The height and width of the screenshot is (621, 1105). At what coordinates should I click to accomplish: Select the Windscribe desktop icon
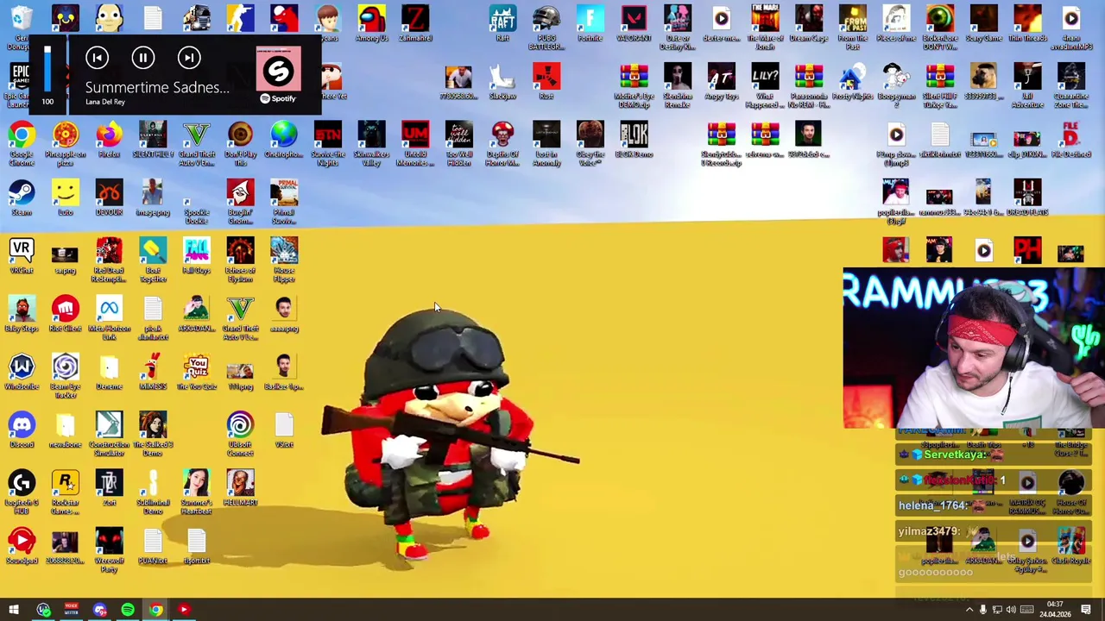point(22,371)
